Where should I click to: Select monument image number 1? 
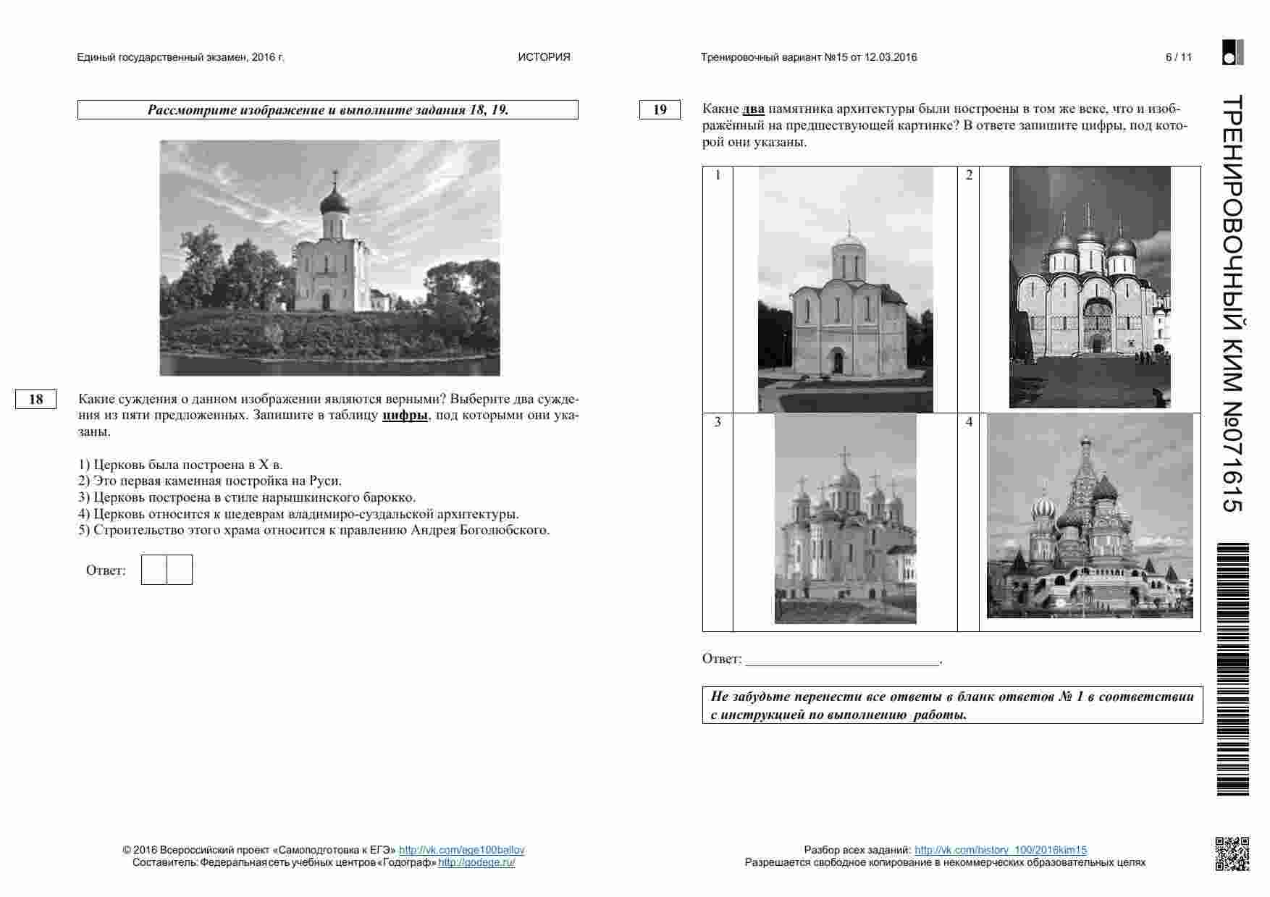coord(845,290)
